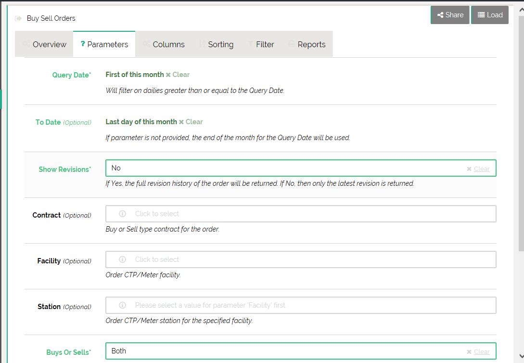The height and width of the screenshot is (363, 524).
Task: Clear the Query Date value
Action: (178, 75)
